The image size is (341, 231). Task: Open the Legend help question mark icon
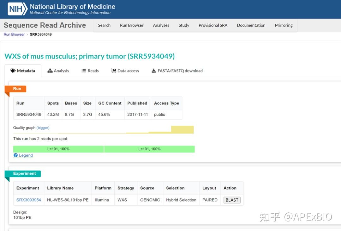[x=15, y=155]
